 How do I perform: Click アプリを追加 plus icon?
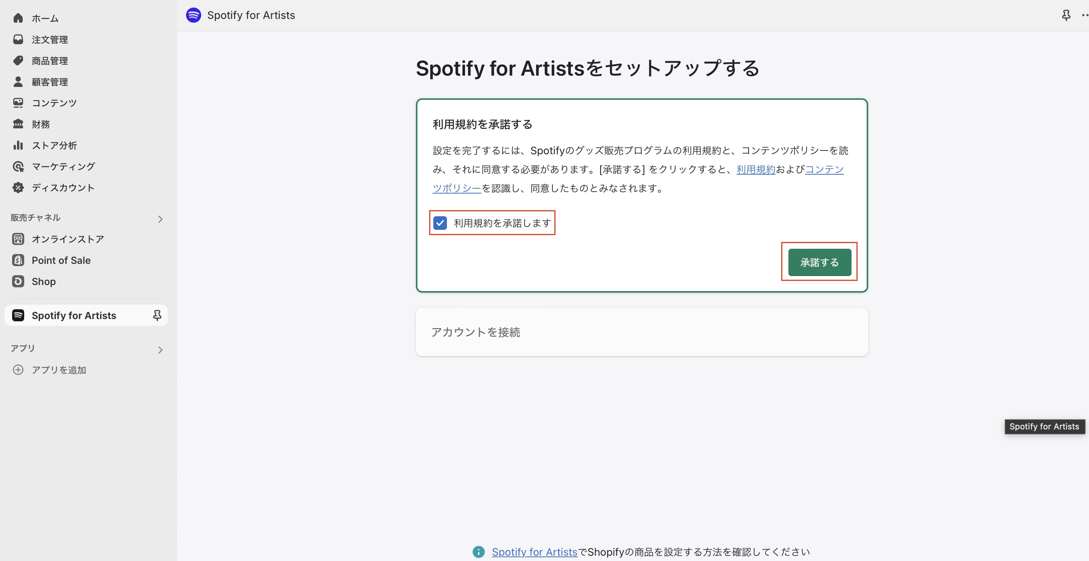tap(18, 370)
